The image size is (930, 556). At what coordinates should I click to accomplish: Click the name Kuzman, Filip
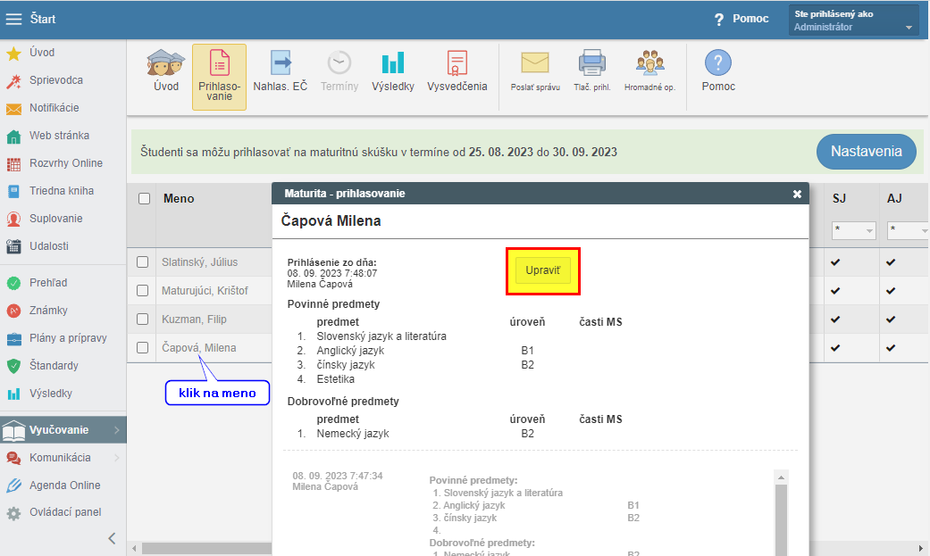194,319
